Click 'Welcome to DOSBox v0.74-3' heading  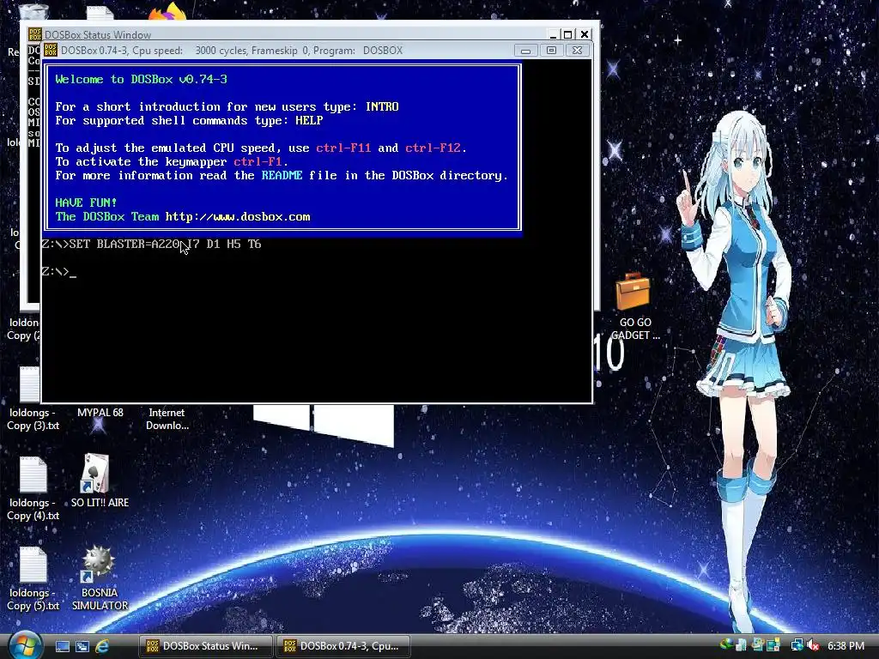(x=142, y=80)
